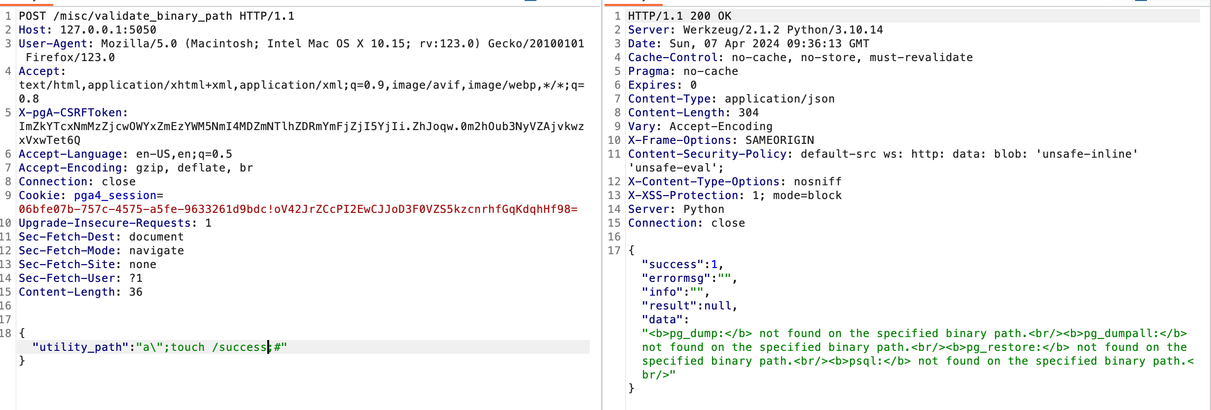The height and width of the screenshot is (410, 1211).
Task: Click the Upgrade-Insecure-Requests header line
Action: (x=115, y=223)
